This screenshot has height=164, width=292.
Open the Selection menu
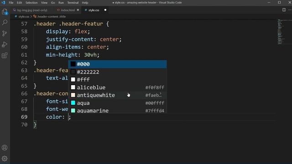click(31, 3)
